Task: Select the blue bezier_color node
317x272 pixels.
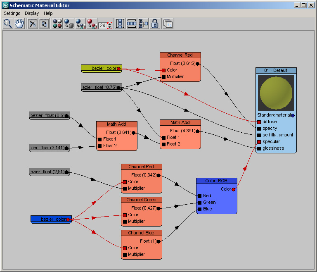Action: pyautogui.click(x=51, y=219)
